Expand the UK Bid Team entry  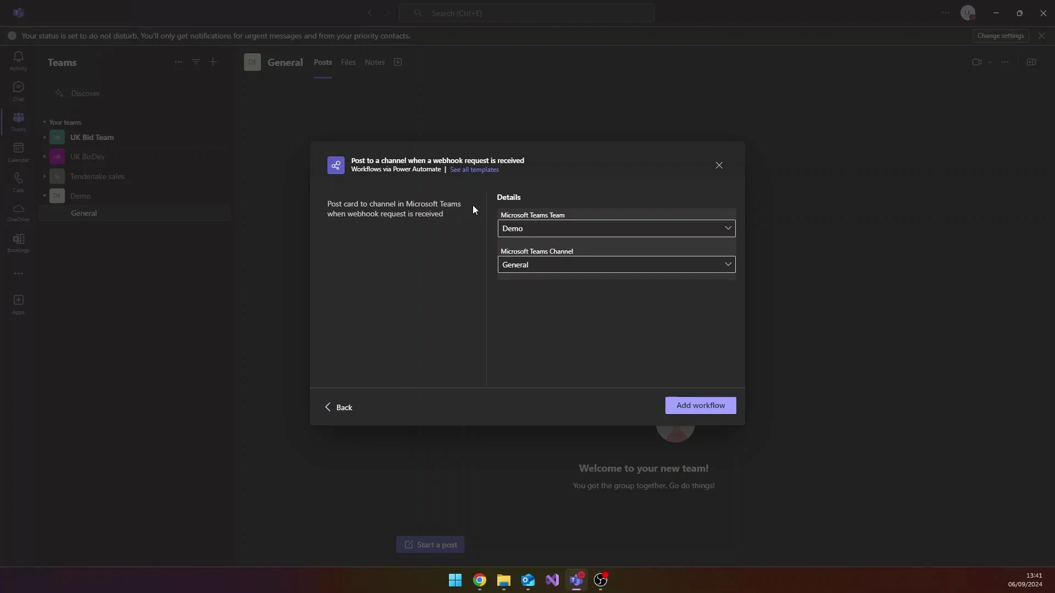point(45,137)
